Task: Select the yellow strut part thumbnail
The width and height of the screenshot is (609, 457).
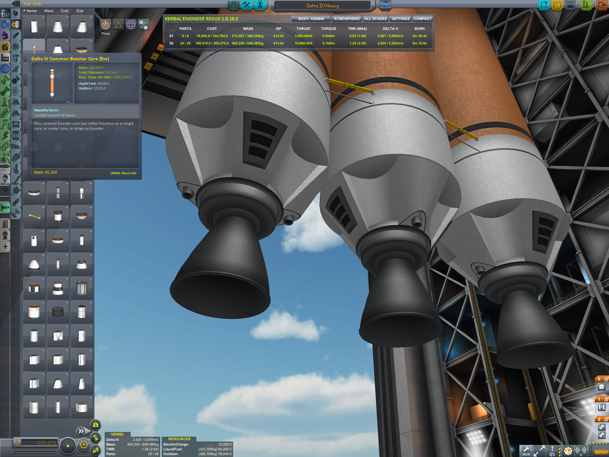Action: tap(34, 217)
